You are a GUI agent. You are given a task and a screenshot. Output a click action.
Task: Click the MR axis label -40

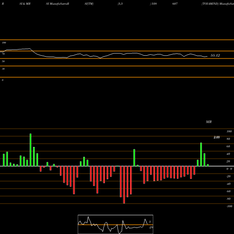click(228, 184)
